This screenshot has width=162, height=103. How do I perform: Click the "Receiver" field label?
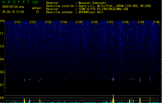[x=52, y=9]
